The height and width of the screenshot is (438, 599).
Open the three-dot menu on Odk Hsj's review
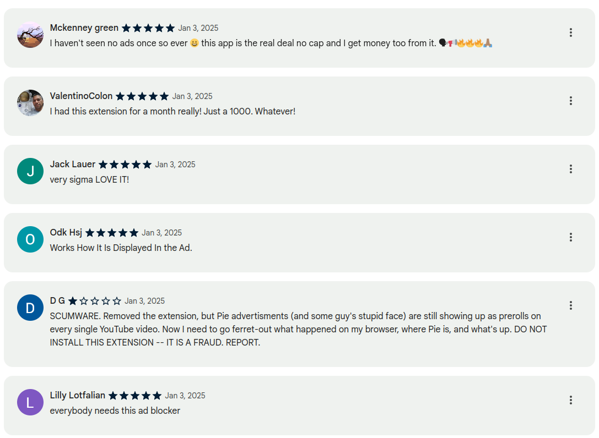(x=570, y=237)
